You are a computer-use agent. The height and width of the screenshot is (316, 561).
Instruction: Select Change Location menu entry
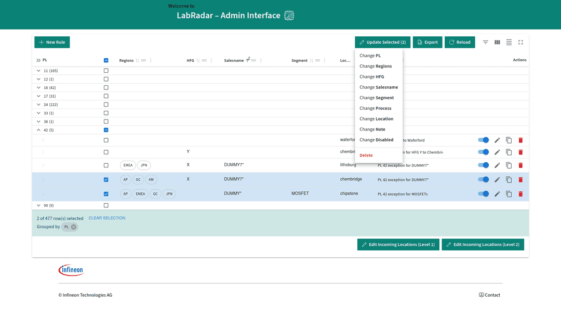click(379, 119)
